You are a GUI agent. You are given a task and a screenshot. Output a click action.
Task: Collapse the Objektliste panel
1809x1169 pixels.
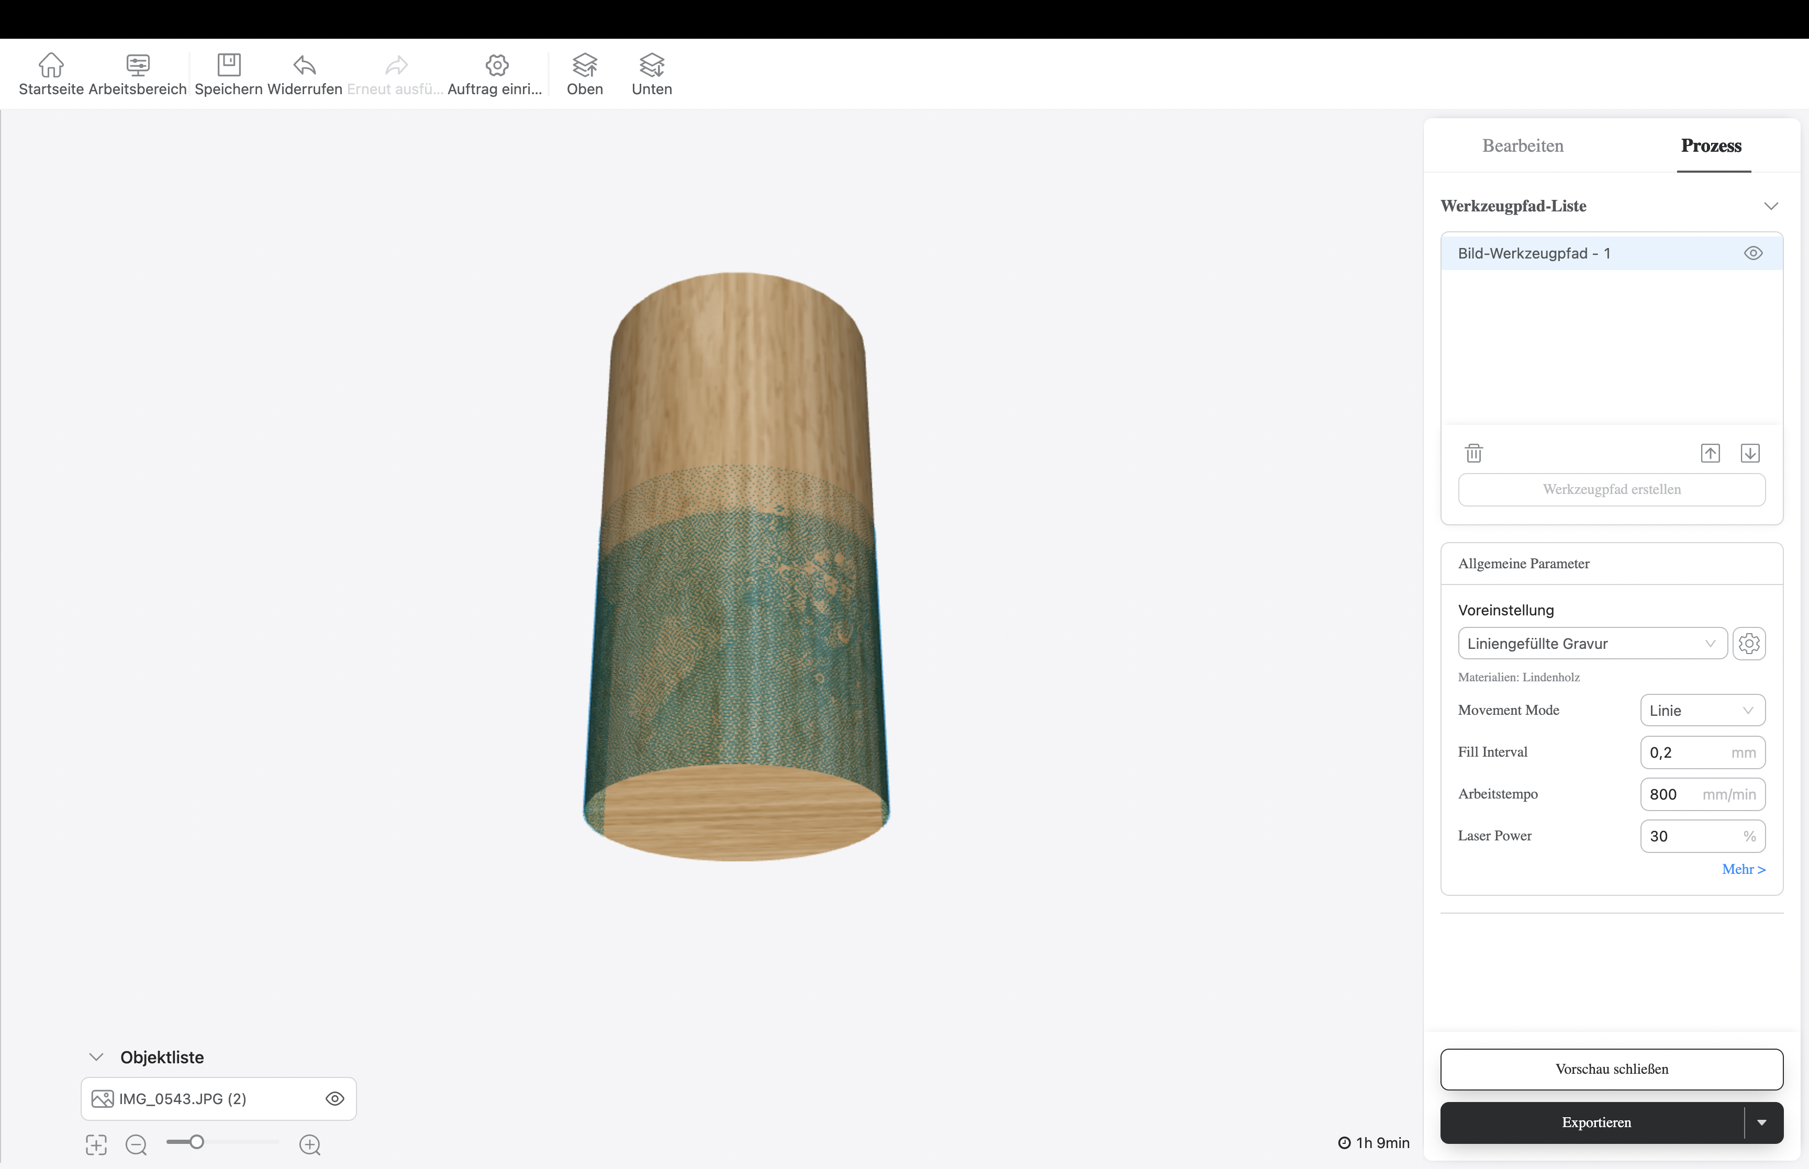(x=96, y=1056)
